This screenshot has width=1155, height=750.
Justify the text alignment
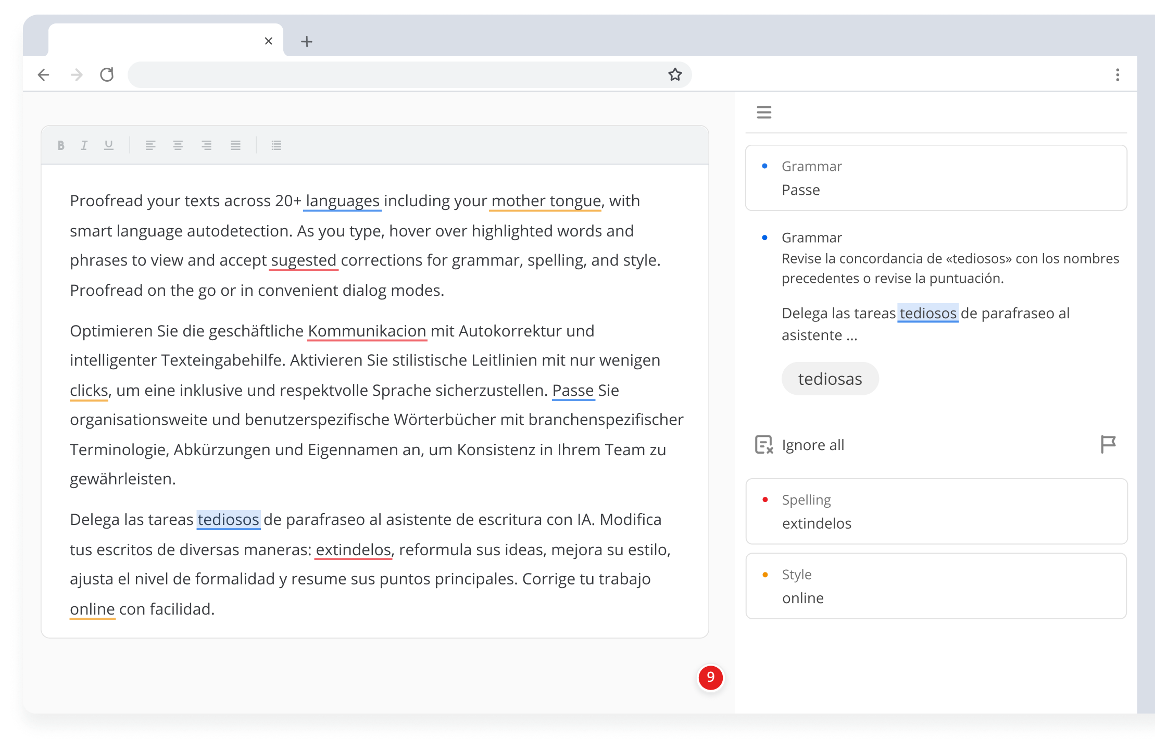235,145
